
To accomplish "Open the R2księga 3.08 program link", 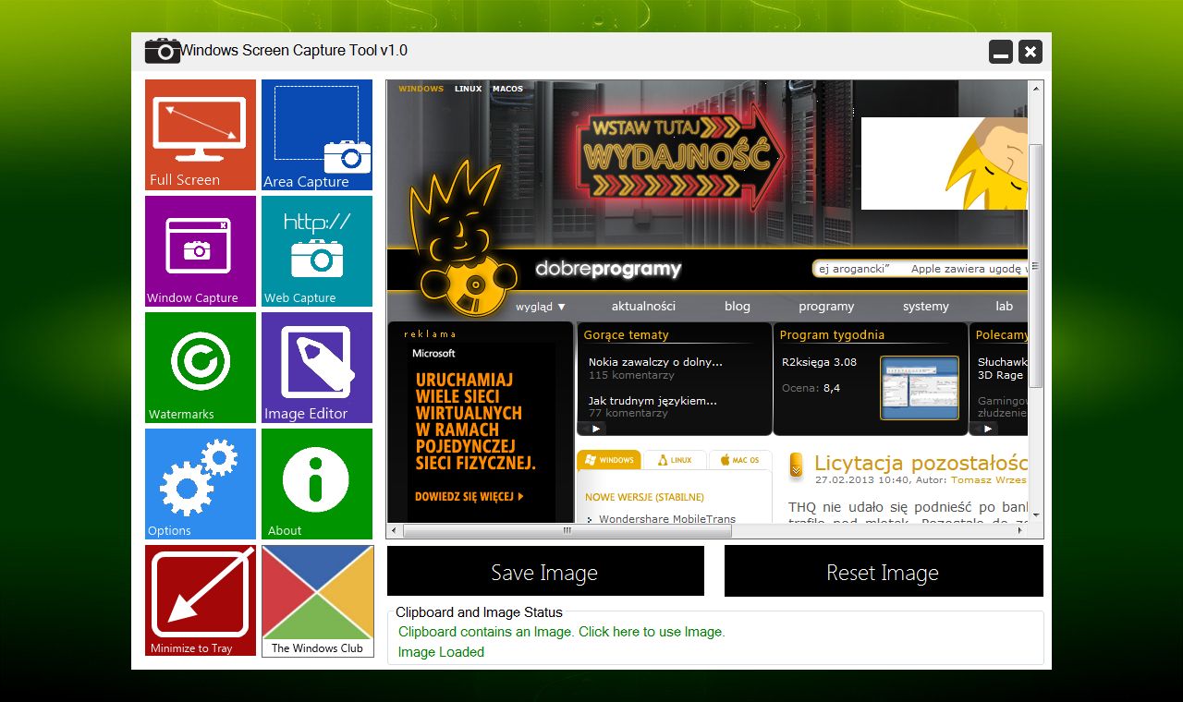I will (819, 362).
